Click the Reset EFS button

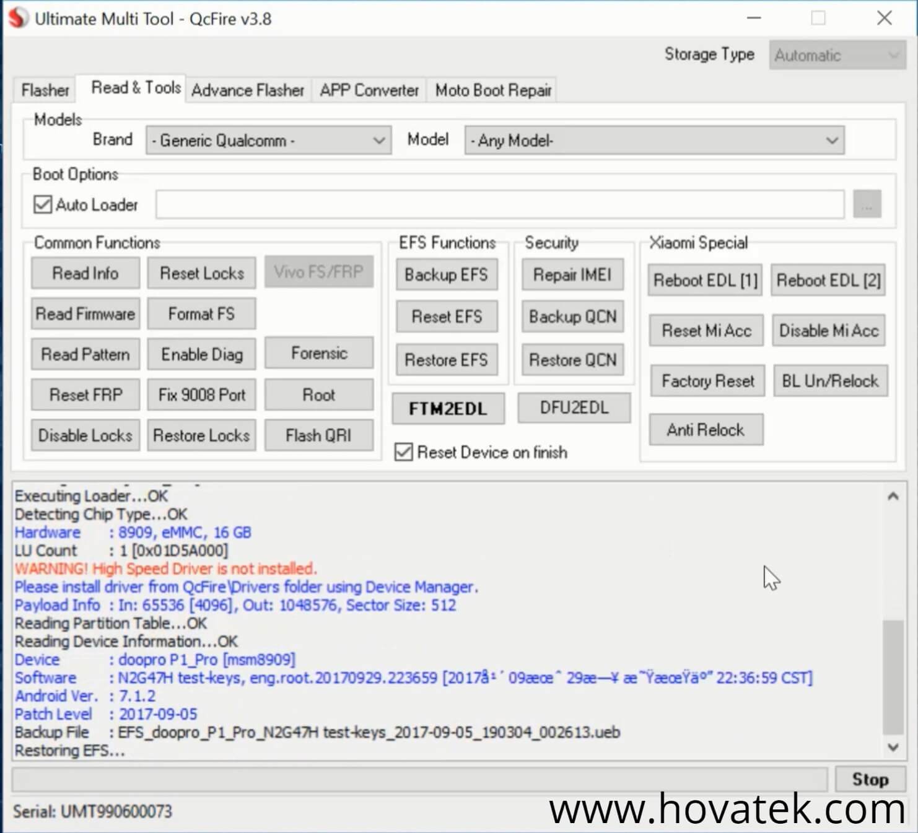tap(447, 316)
